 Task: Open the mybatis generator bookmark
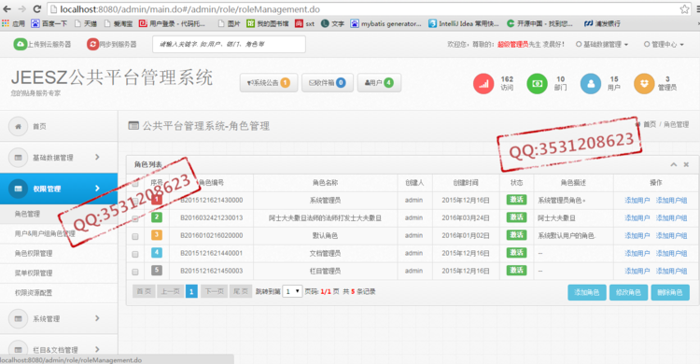coord(386,23)
